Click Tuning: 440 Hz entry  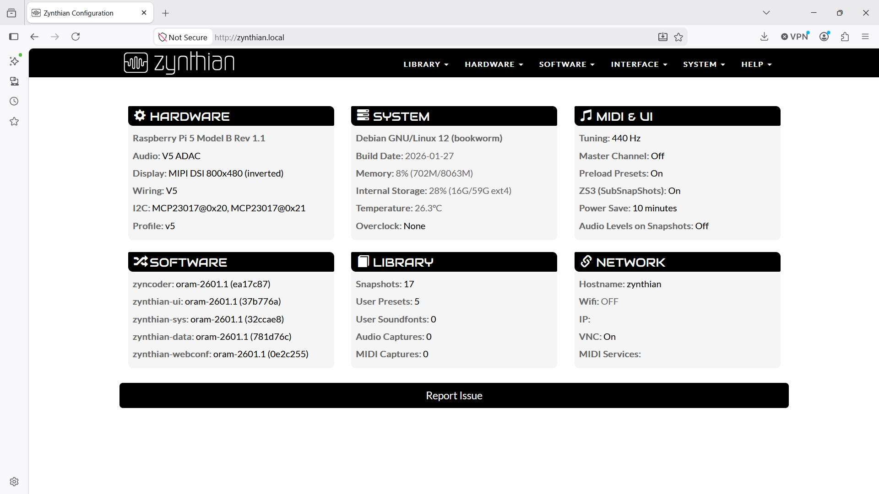pyautogui.click(x=609, y=138)
